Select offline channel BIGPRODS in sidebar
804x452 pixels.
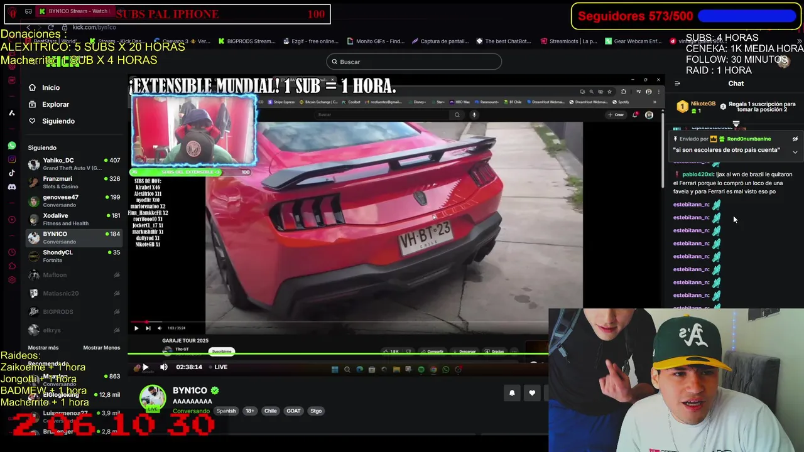click(74, 311)
